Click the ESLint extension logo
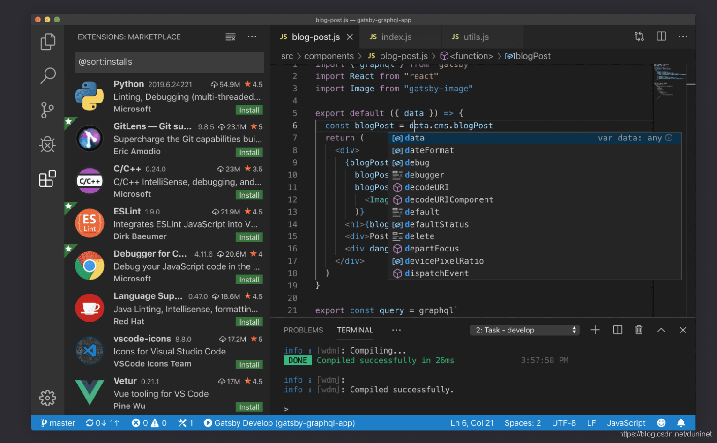Viewport: 717px width, 443px height. [90, 223]
